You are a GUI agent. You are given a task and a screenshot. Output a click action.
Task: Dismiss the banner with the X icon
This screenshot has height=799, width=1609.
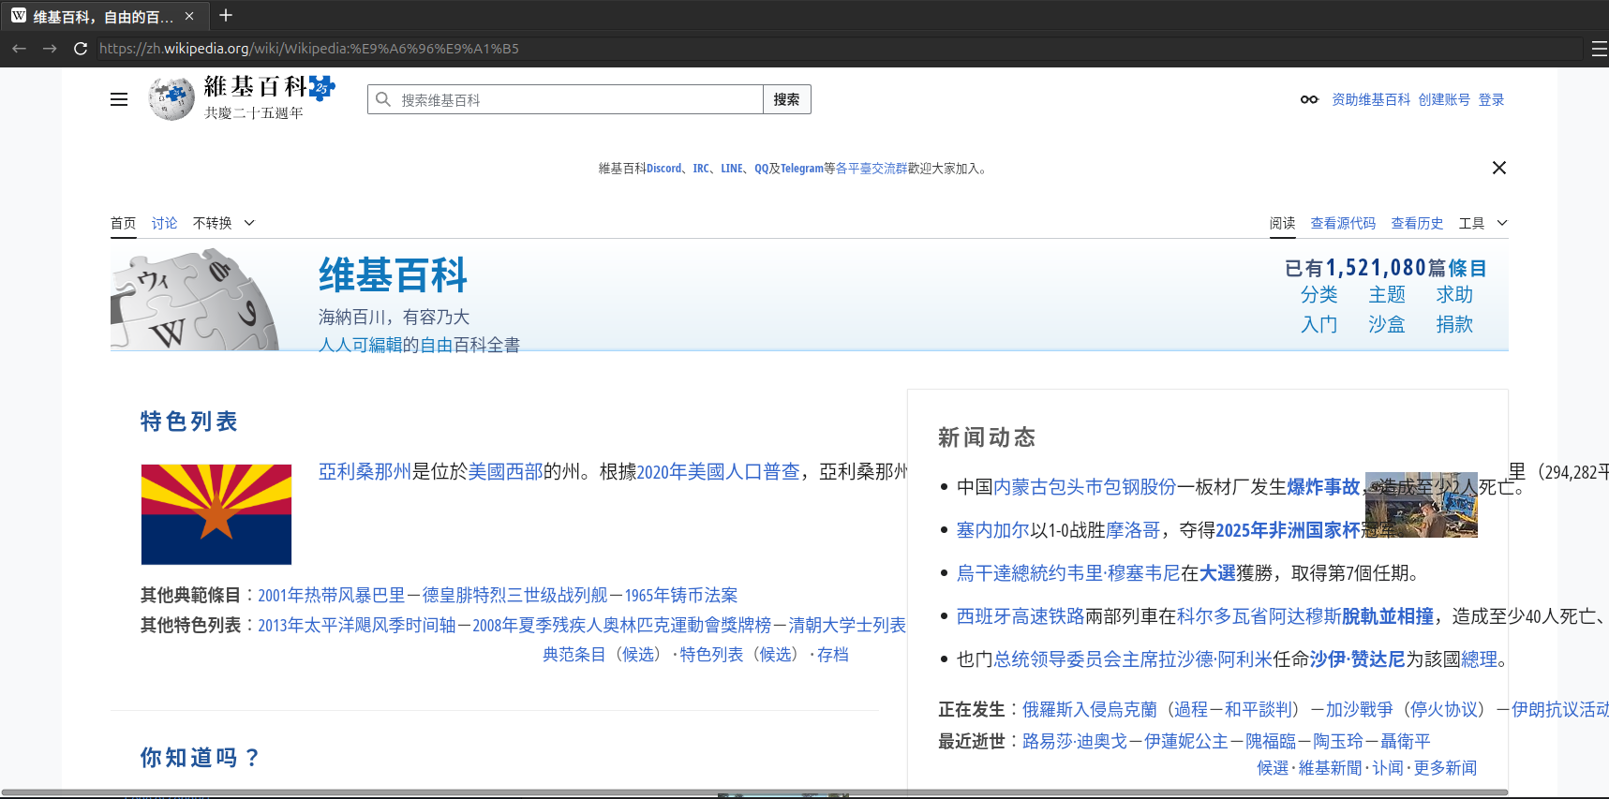tap(1498, 168)
